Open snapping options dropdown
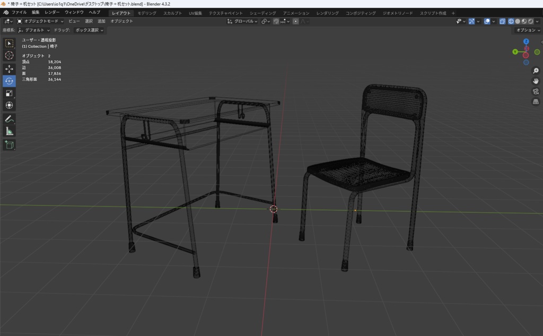This screenshot has height=336, width=543. tap(285, 21)
